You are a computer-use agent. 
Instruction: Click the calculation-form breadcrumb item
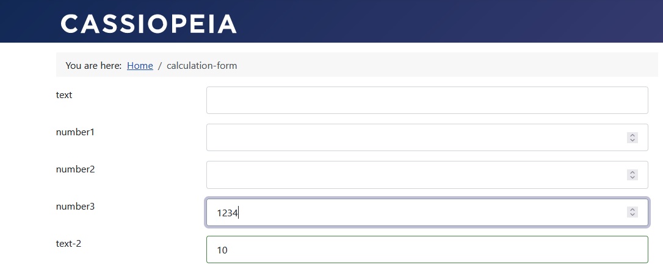tap(201, 65)
